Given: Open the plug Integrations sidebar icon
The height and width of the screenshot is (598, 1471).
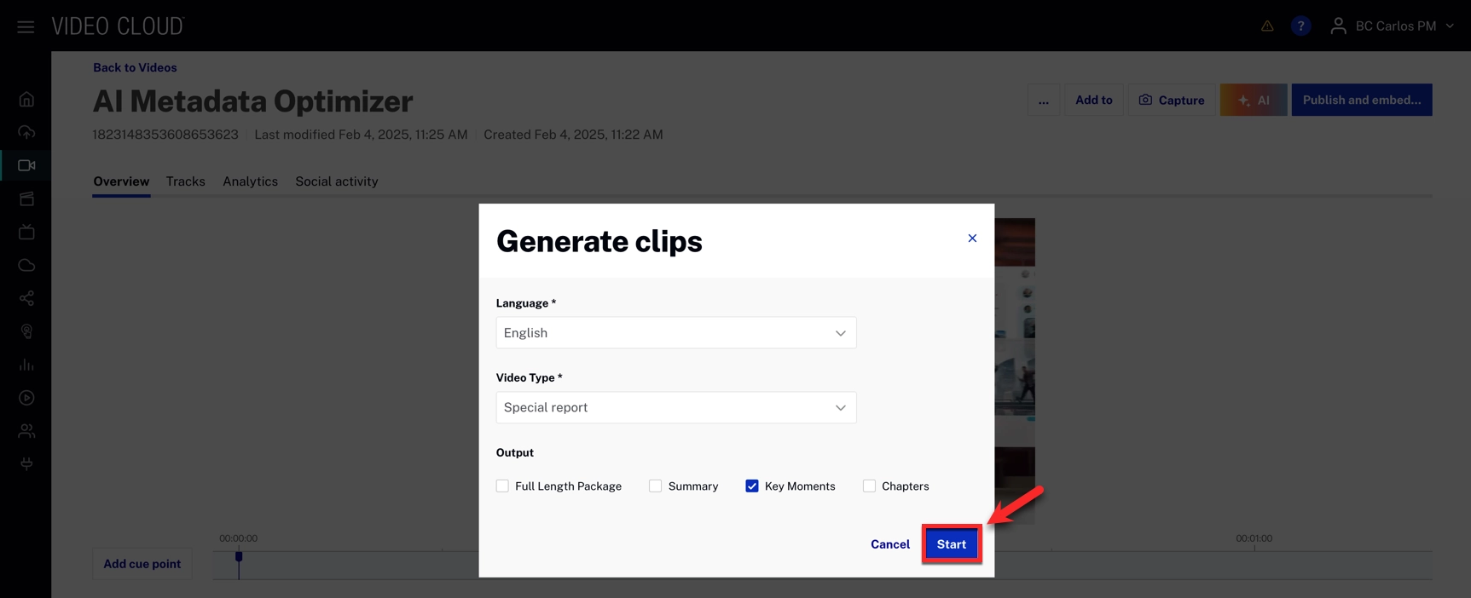Looking at the screenshot, I should click(x=26, y=464).
